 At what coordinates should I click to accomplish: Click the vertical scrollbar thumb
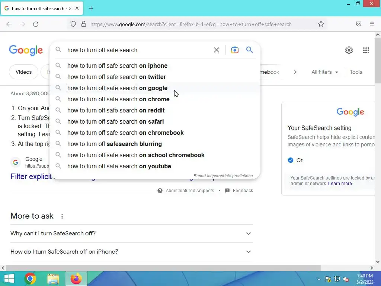tap(378, 61)
